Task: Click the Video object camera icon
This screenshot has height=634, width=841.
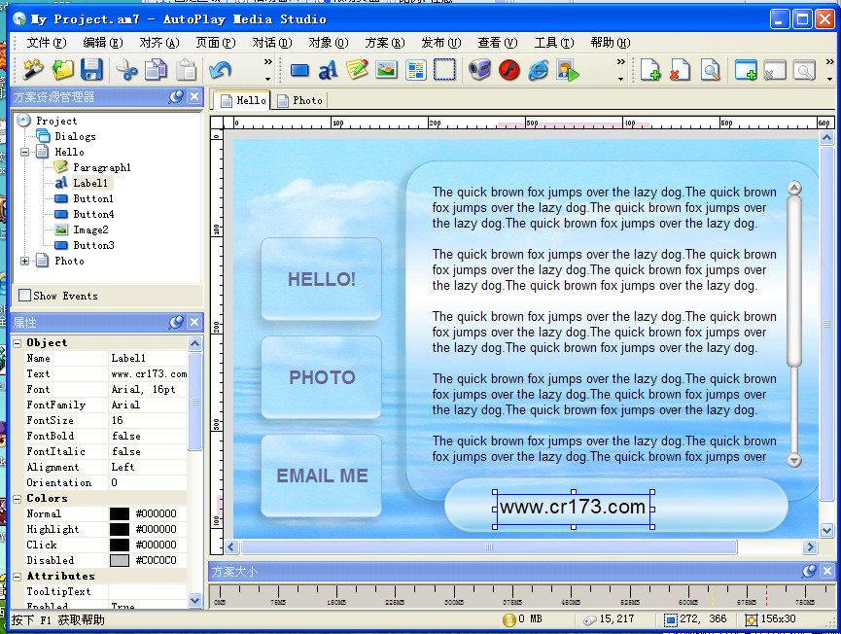Action: (479, 70)
